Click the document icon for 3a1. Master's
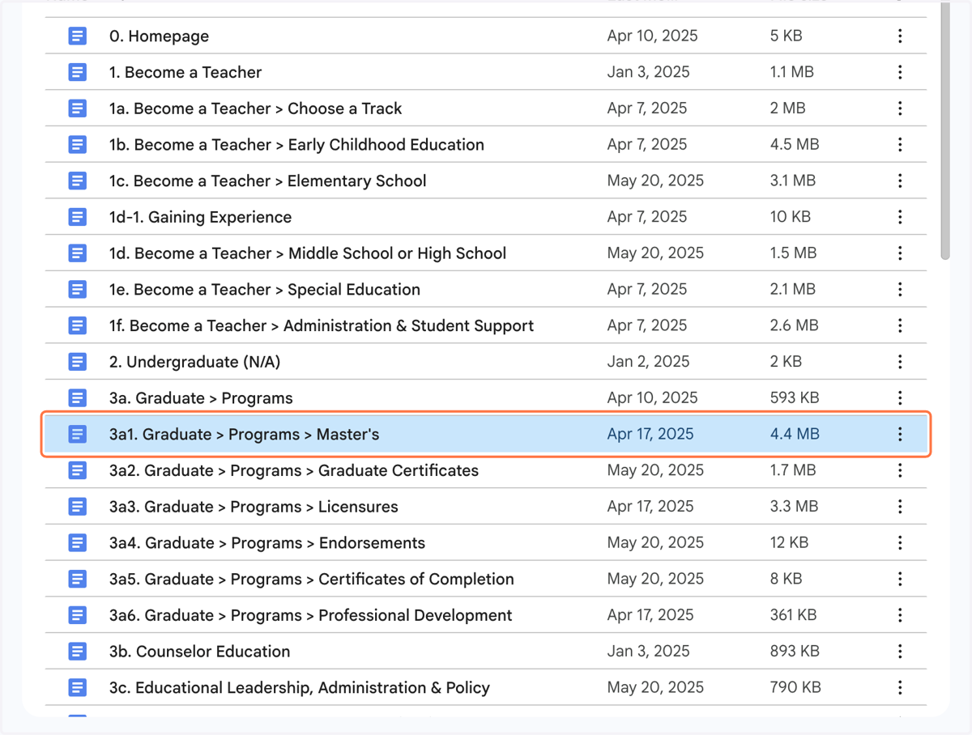The width and height of the screenshot is (972, 735). tap(77, 435)
